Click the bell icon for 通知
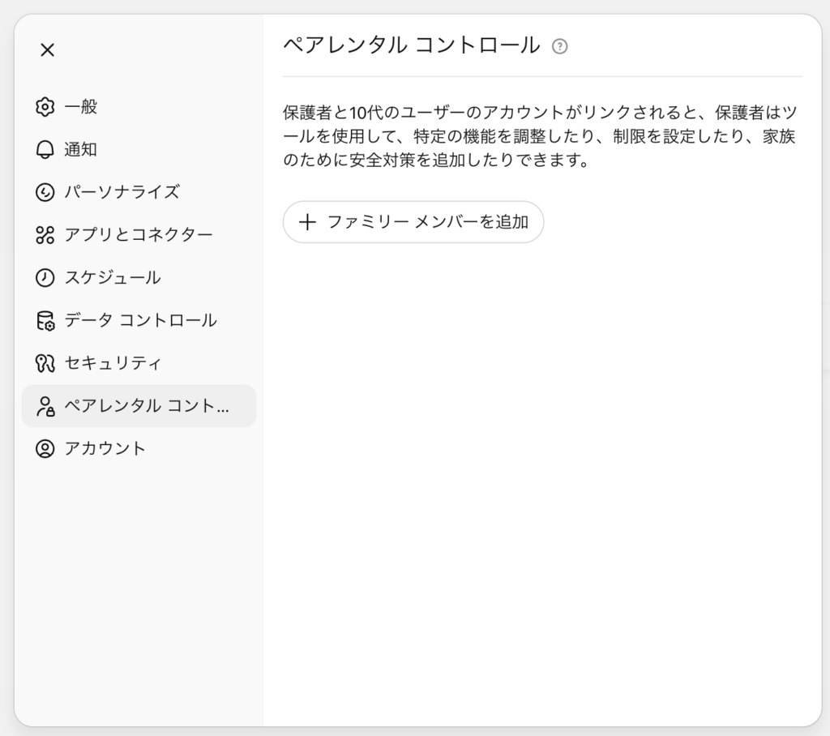The width and height of the screenshot is (830, 736). 45,150
